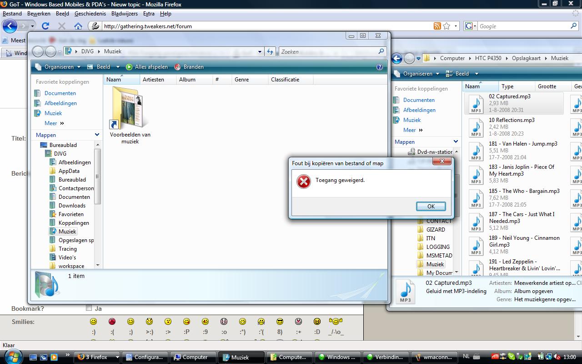Click the help icon in Muziek window

[380, 67]
